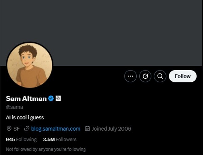Click the Sam Altman display name
This screenshot has height=155, width=203.
click(26, 99)
